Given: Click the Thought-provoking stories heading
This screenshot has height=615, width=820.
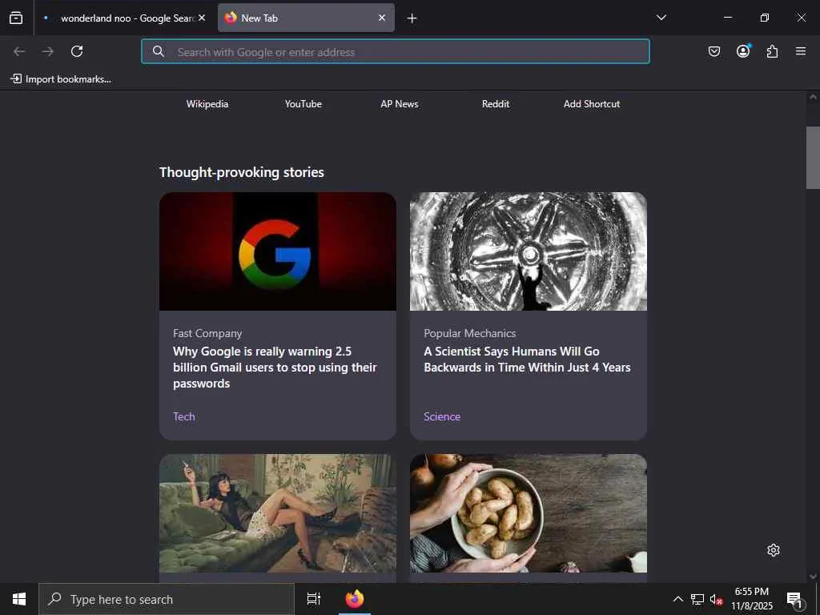Looking at the screenshot, I should 242,172.
